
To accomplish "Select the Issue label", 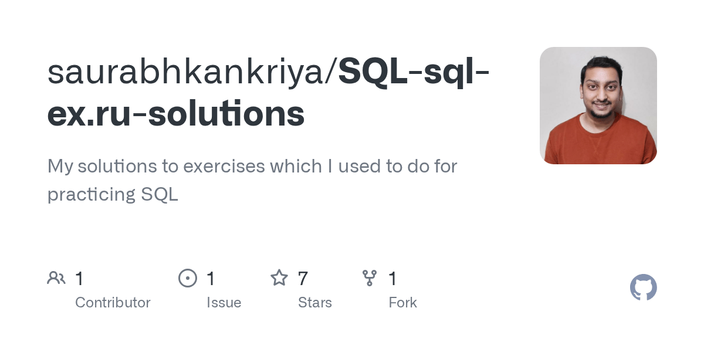I will pyautogui.click(x=224, y=303).
